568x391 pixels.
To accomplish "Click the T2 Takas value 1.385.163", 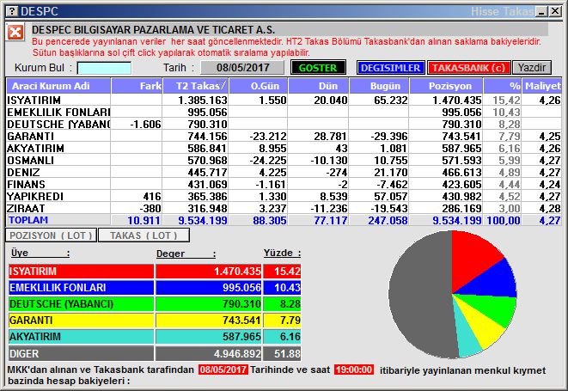I will 203,100.
